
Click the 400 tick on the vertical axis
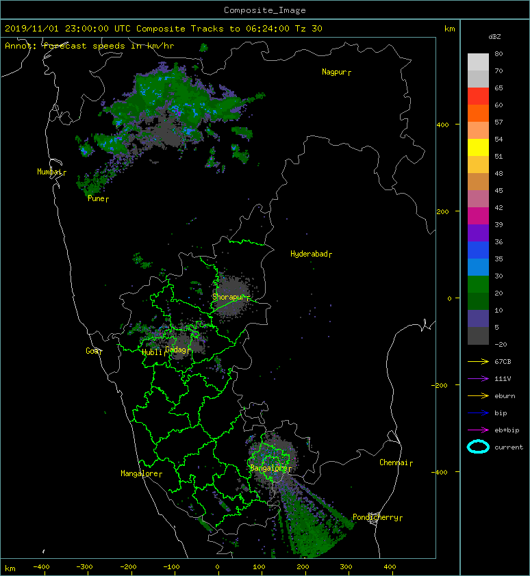tap(442, 125)
